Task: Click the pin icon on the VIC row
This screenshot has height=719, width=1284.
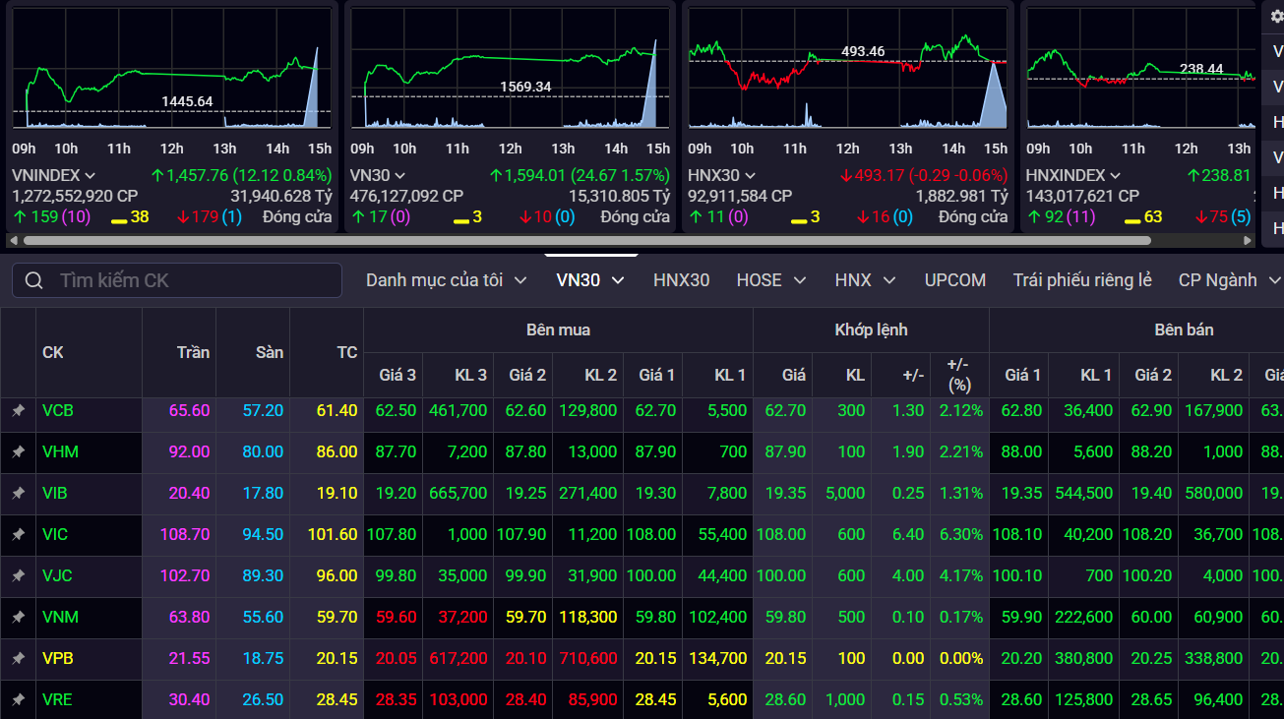Action: [x=17, y=534]
